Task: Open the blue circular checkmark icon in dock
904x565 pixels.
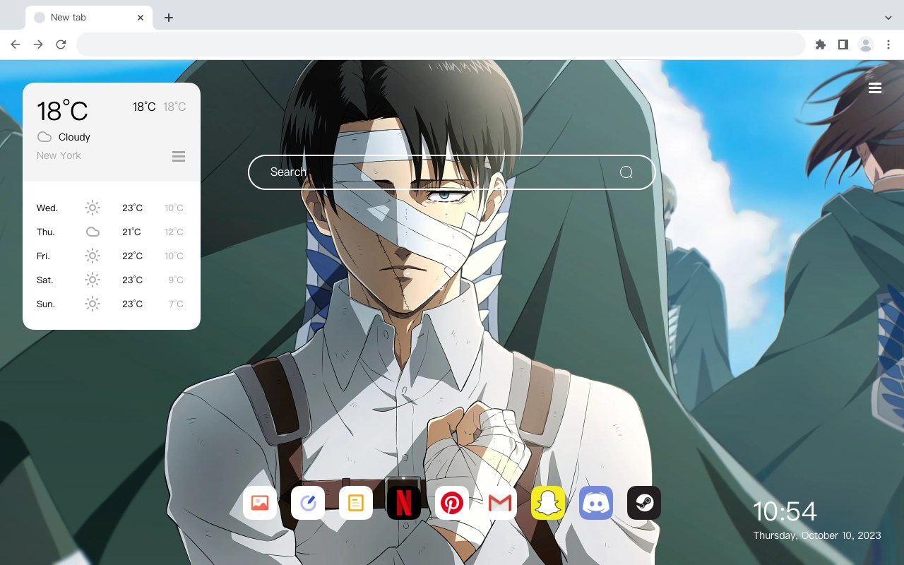Action: tap(308, 503)
